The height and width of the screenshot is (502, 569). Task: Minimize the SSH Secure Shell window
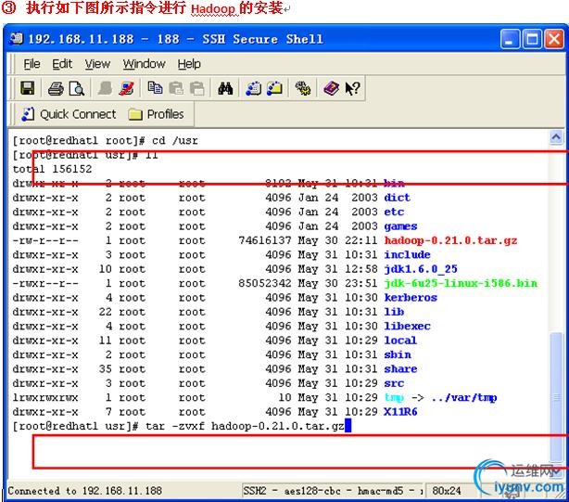click(x=510, y=39)
